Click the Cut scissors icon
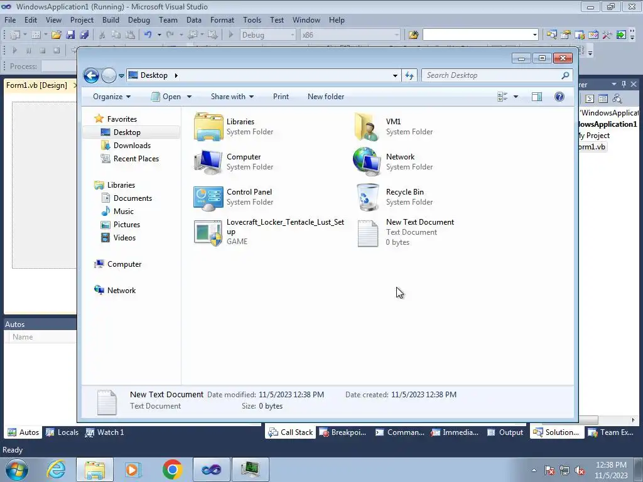 pos(102,35)
